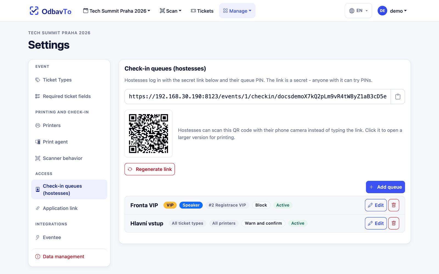Open the check-in QR code image
Image resolution: width=439 pixels, height=274 pixels.
148,134
